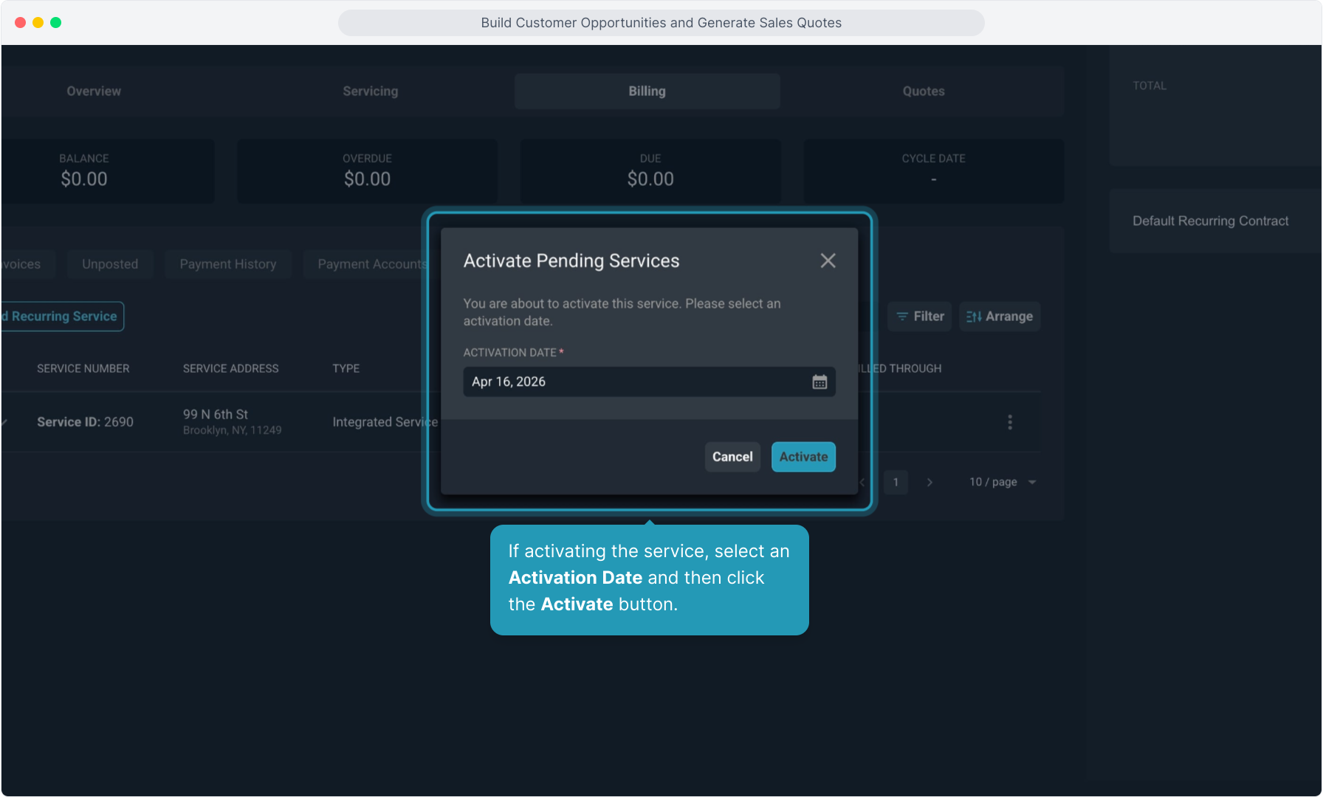Select page 1 in pagination
The height and width of the screenshot is (797, 1323).
pyautogui.click(x=896, y=482)
